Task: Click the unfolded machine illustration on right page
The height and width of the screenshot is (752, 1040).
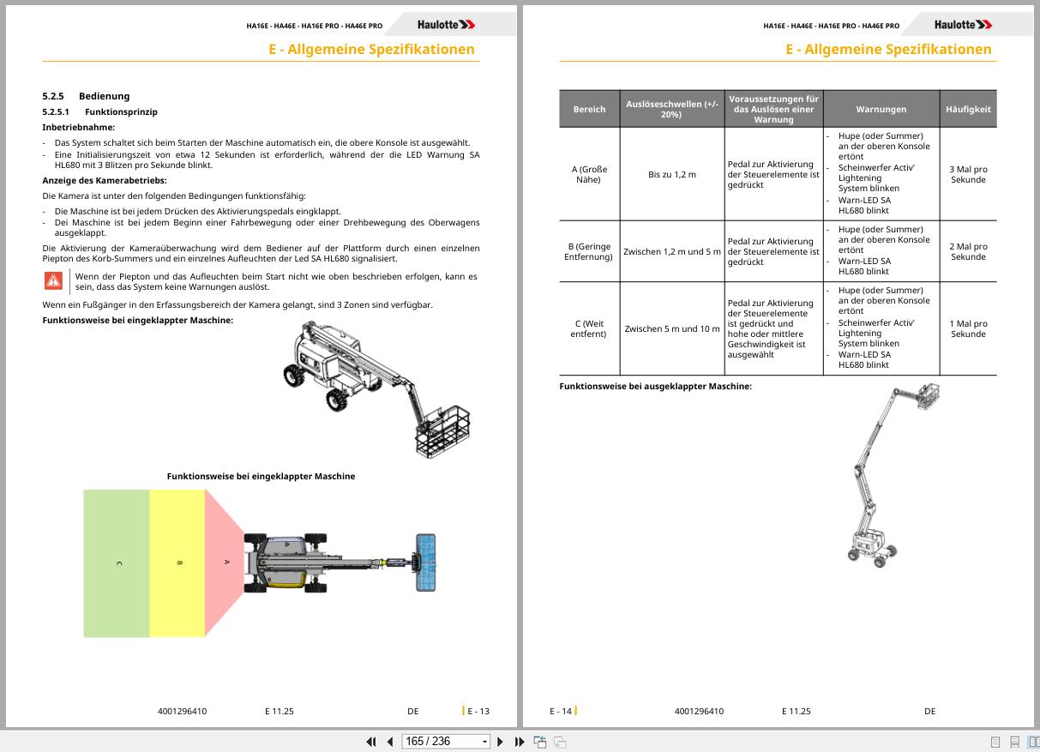Action: coord(893,474)
